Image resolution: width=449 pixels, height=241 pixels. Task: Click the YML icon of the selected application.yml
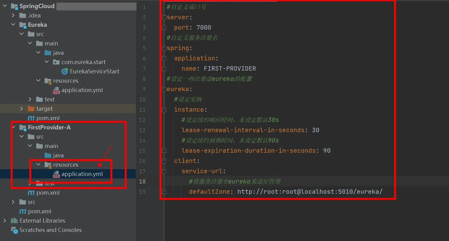click(x=56, y=174)
